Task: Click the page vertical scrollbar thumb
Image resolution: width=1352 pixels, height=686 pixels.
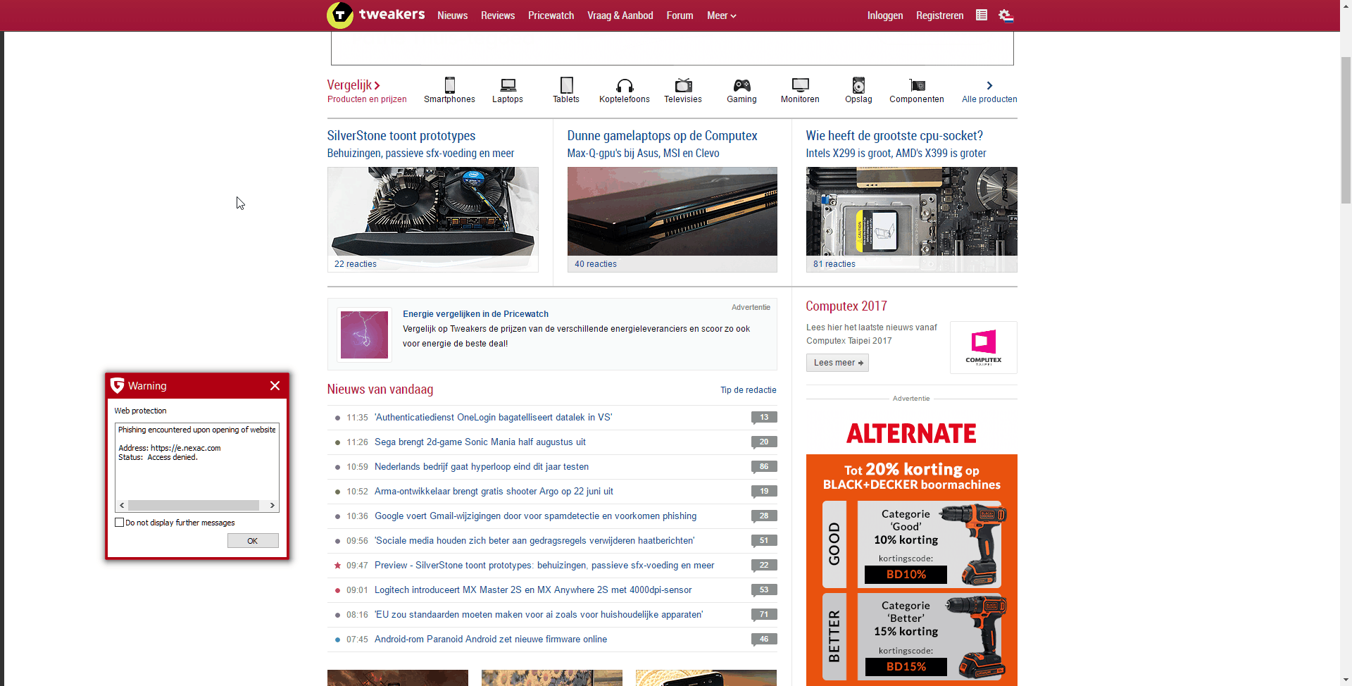Action: (1346, 130)
